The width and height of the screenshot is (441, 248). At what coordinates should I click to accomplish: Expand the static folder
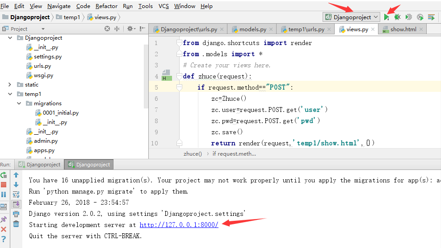(10, 85)
